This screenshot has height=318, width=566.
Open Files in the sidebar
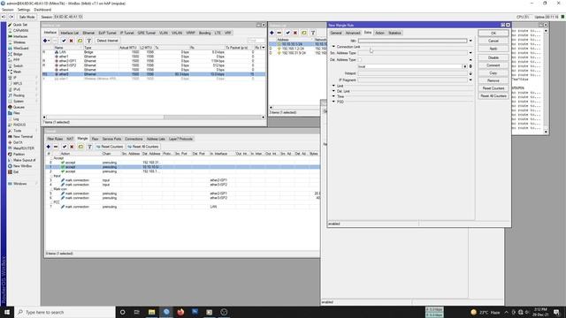pos(17,113)
